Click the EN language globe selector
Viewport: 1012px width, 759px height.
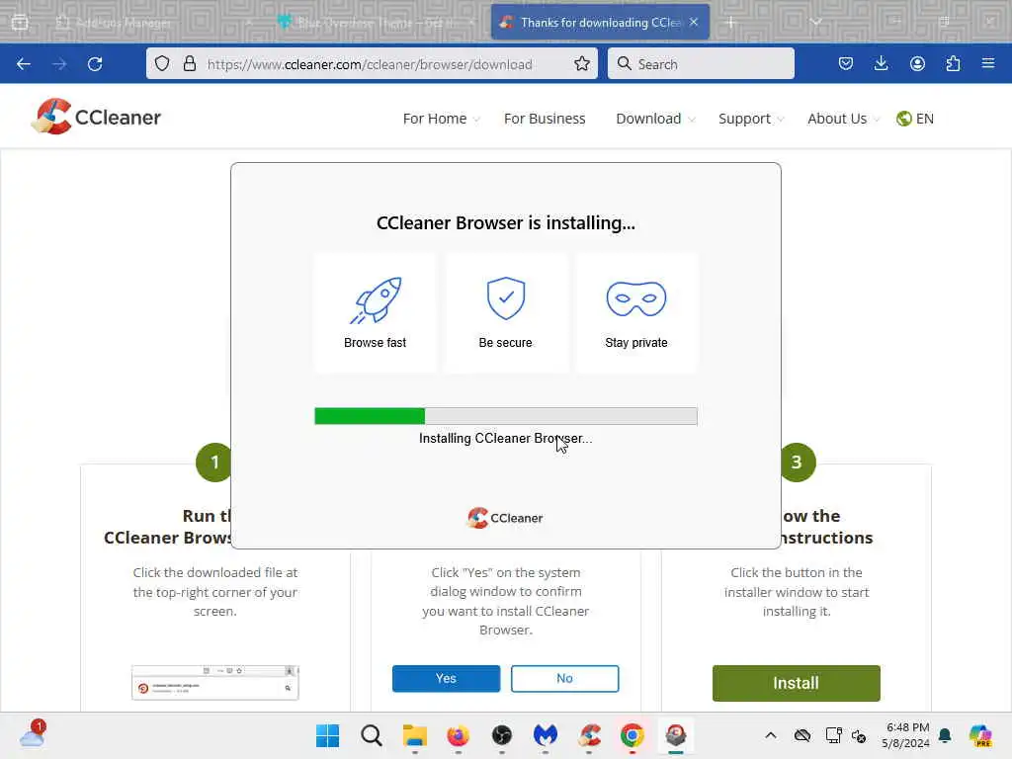coord(915,119)
